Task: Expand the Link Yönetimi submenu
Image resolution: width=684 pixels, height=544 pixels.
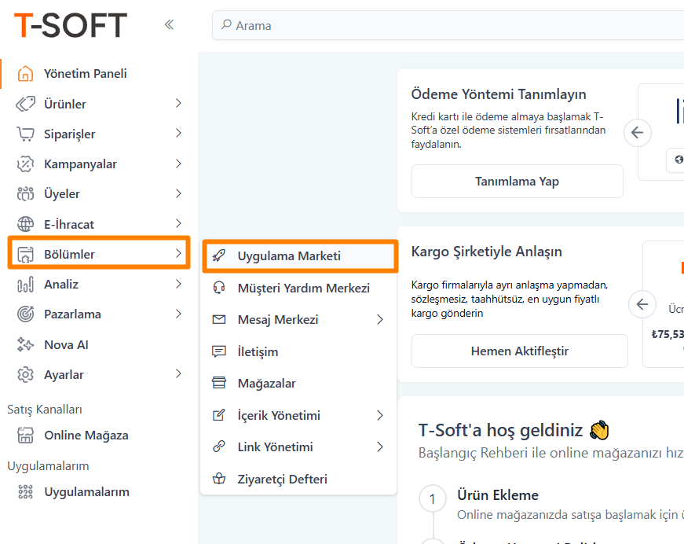Action: click(380, 447)
